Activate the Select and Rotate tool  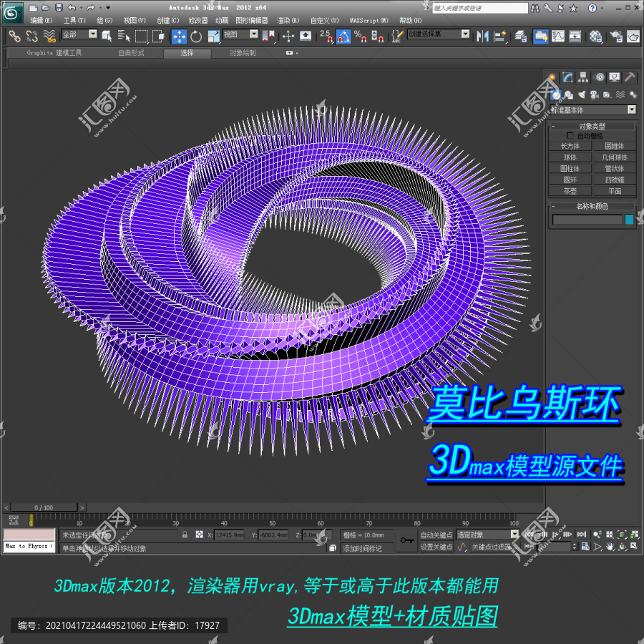click(196, 36)
